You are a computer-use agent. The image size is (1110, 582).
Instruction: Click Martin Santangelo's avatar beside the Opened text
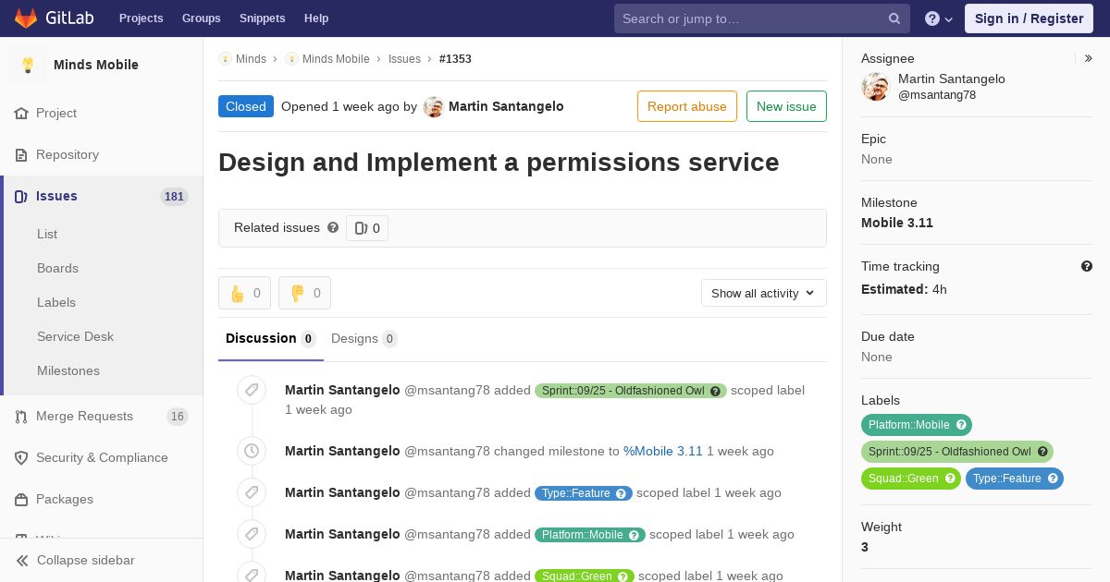(x=433, y=107)
